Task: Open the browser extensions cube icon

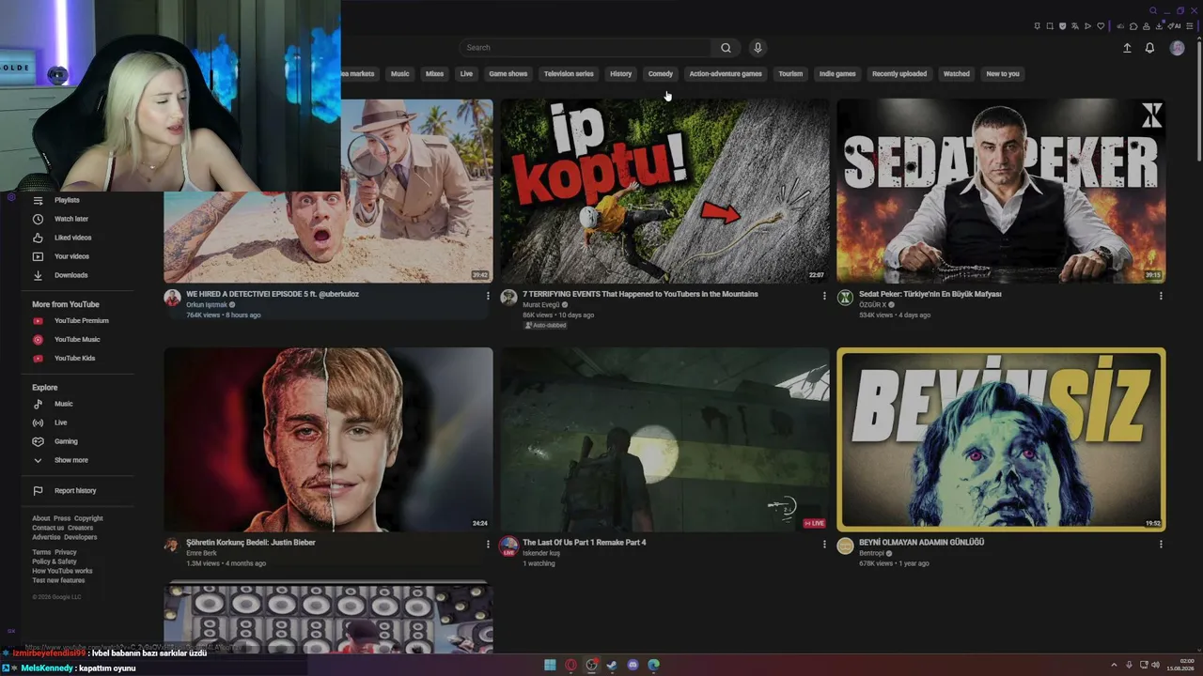Action: 1133,26
